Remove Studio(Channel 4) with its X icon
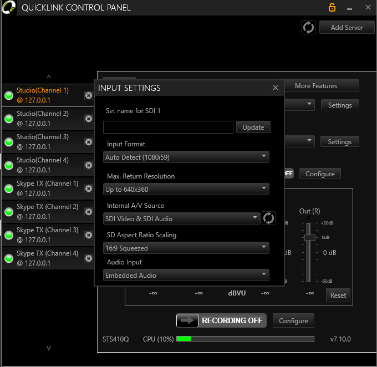The width and height of the screenshot is (377, 367). click(x=89, y=165)
